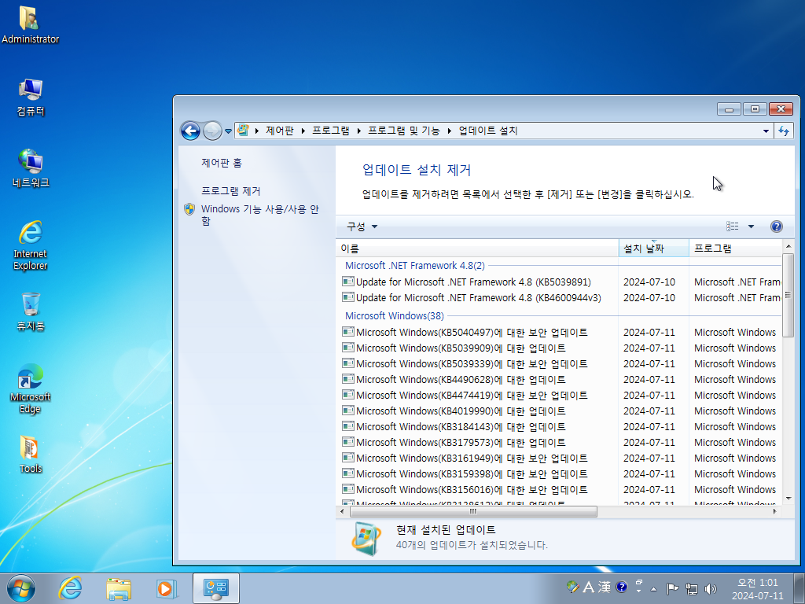Viewport: 805px width, 604px height.
Task: Show hidden tray icons arrow
Action: 653,589
